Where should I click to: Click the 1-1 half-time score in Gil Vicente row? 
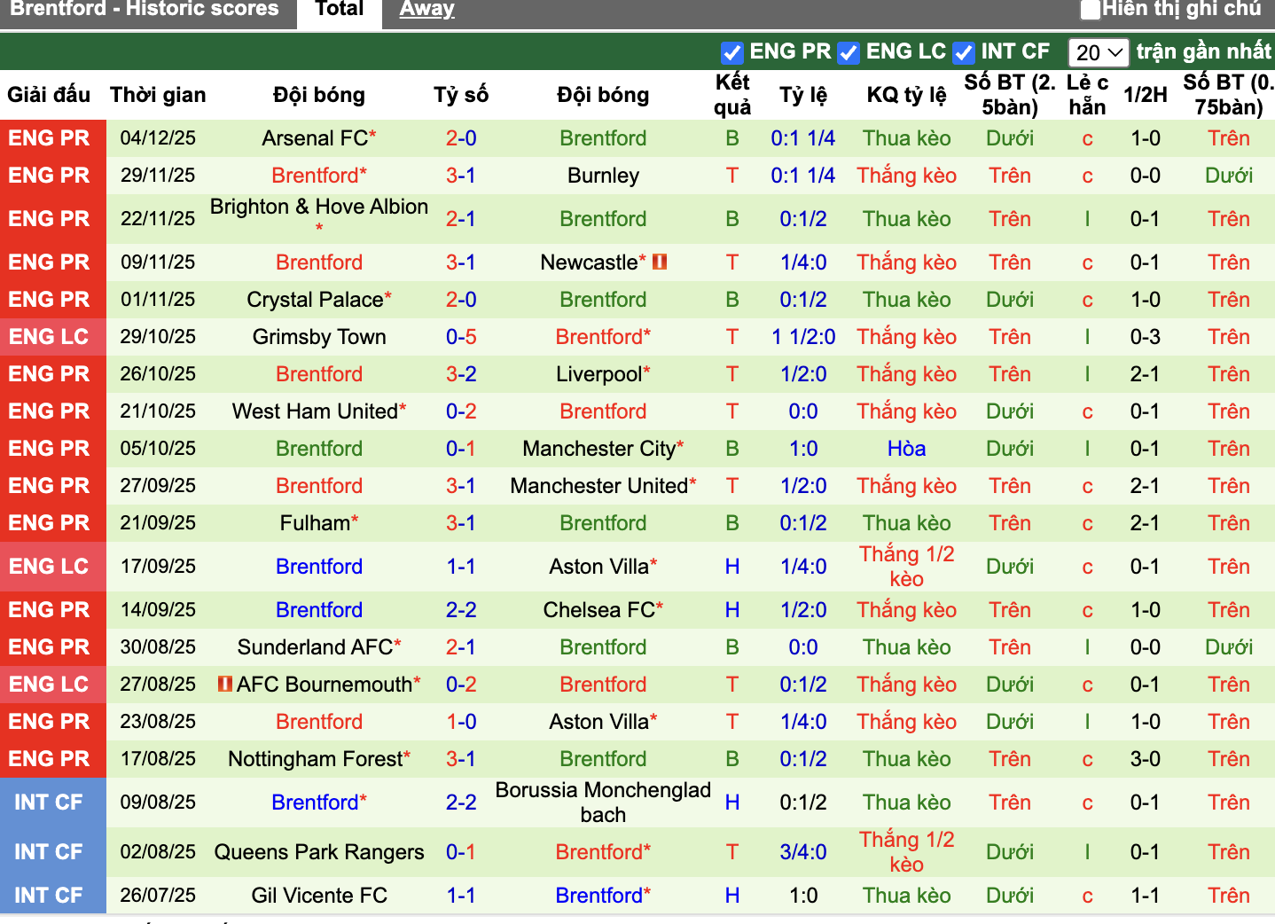[x=1145, y=896]
